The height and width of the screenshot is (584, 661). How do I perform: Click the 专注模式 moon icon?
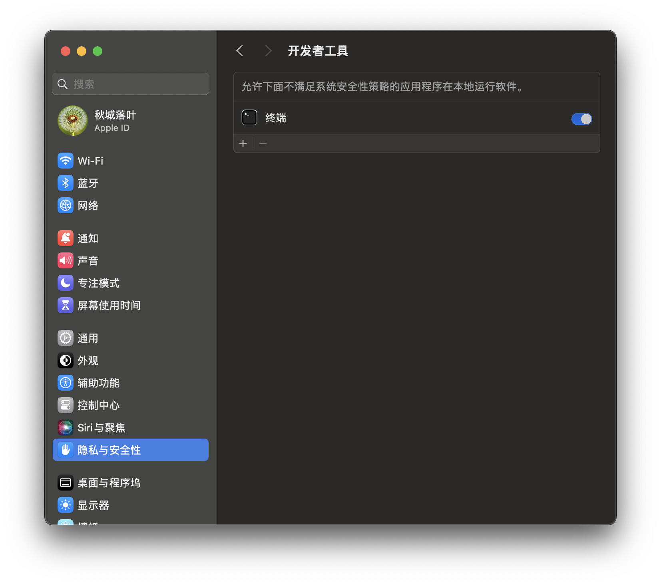(66, 283)
